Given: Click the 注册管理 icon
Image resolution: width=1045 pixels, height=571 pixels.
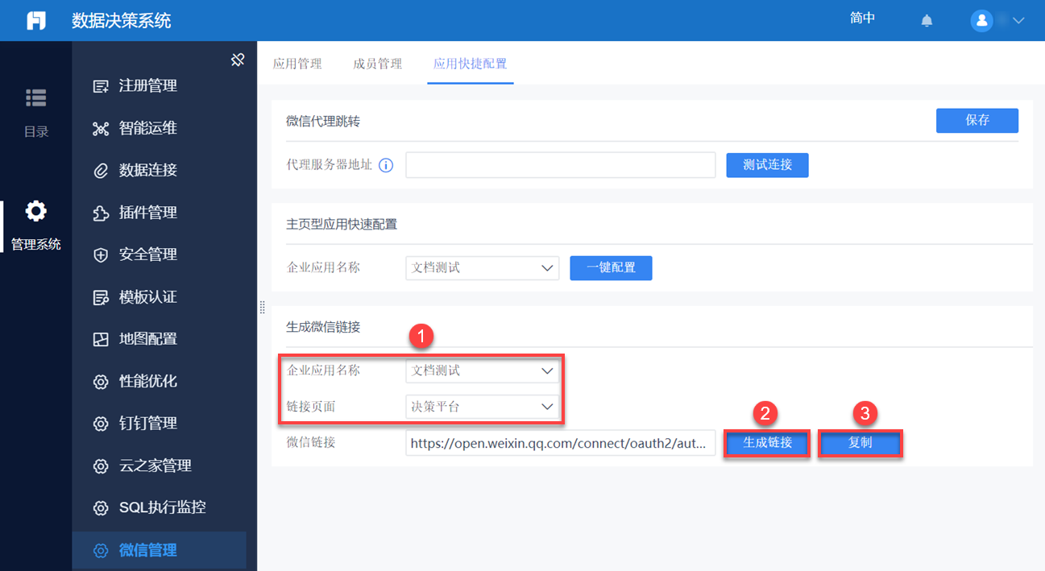Looking at the screenshot, I should (x=101, y=86).
